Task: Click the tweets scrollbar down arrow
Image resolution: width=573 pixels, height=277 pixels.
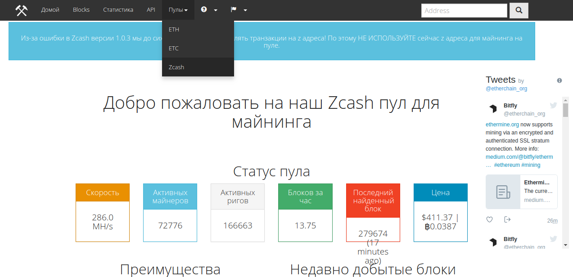Action: 565,245
